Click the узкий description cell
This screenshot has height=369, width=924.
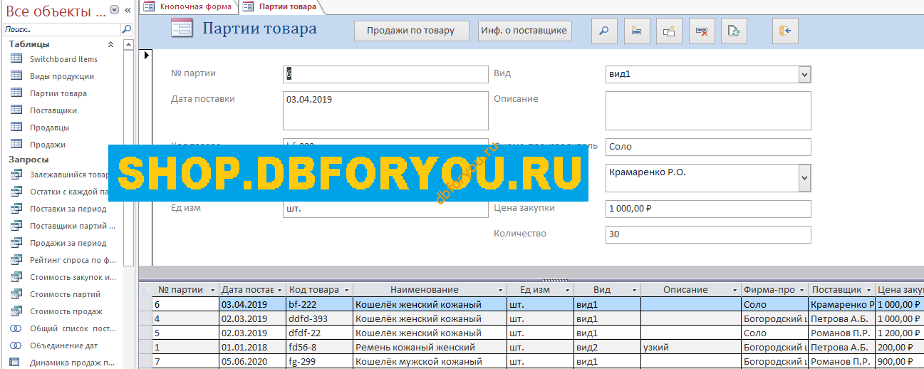(690, 347)
